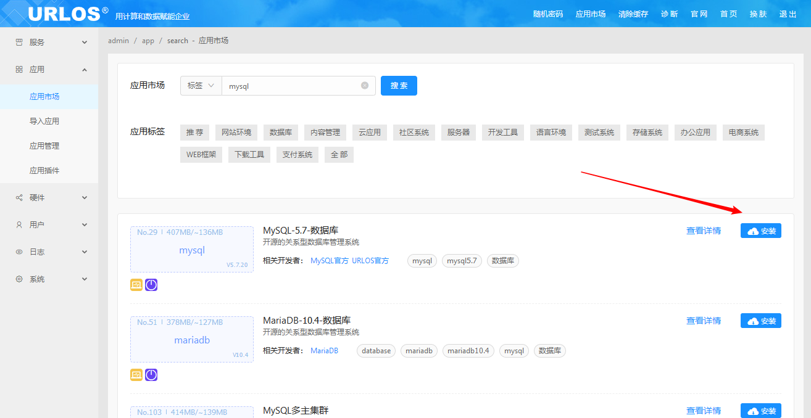811x418 pixels.
Task: Filter by the 存储系统 application tag
Action: tap(647, 133)
